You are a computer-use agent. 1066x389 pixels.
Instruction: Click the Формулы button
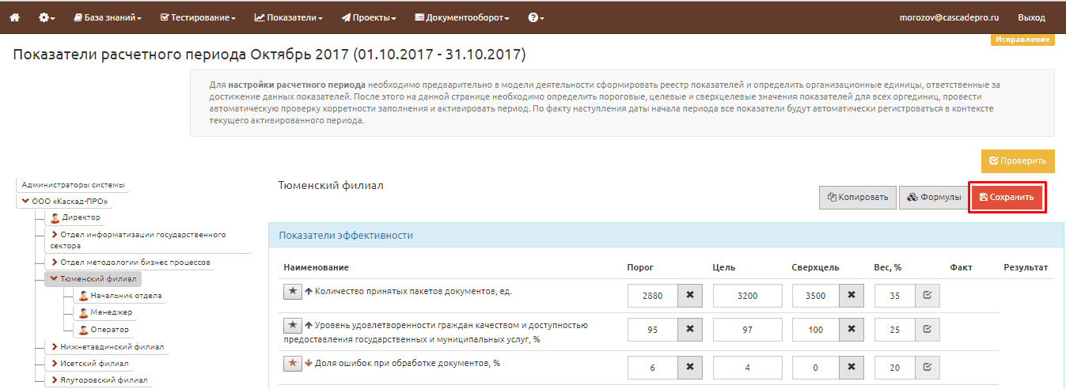[x=934, y=198]
